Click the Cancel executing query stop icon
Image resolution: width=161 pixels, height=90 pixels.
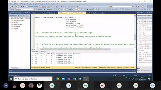pos(54,9)
